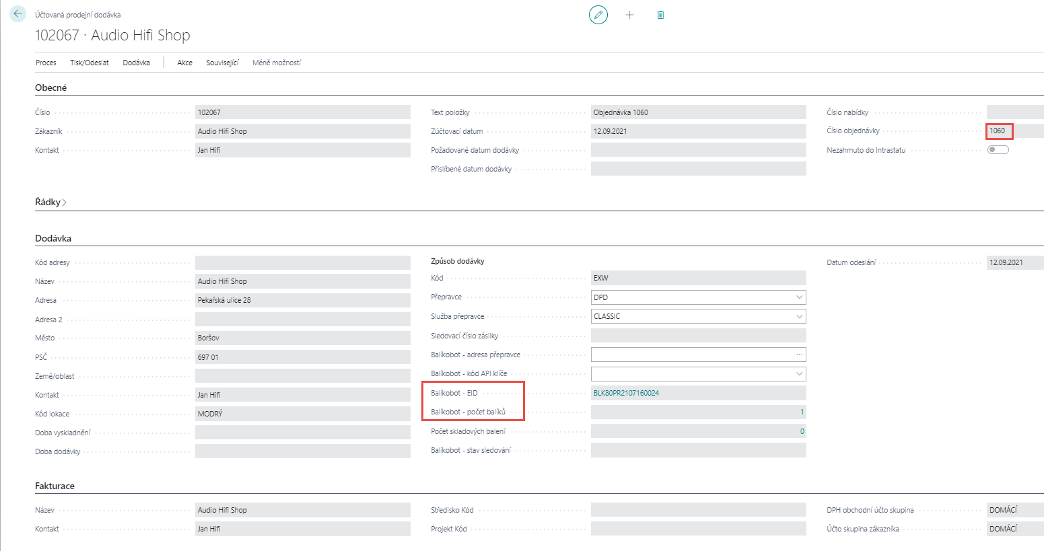The width and height of the screenshot is (1044, 551).
Task: Open the Související menu
Action: click(x=222, y=63)
